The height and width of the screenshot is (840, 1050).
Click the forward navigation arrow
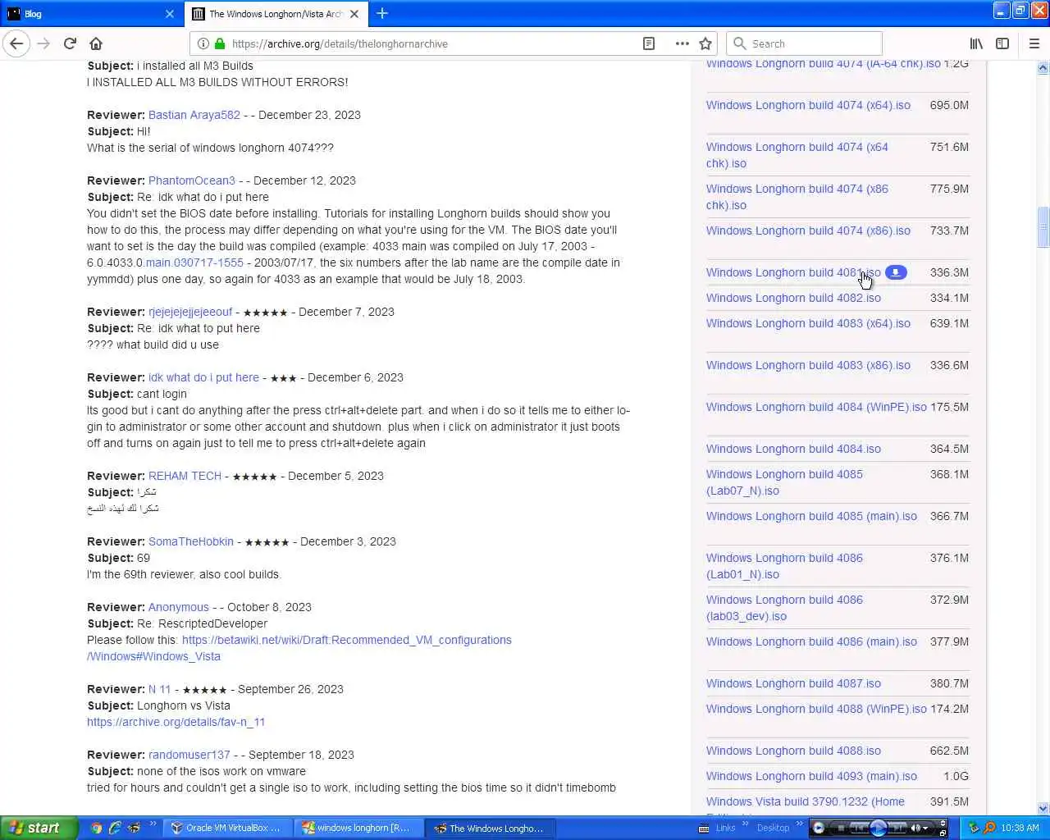(43, 43)
